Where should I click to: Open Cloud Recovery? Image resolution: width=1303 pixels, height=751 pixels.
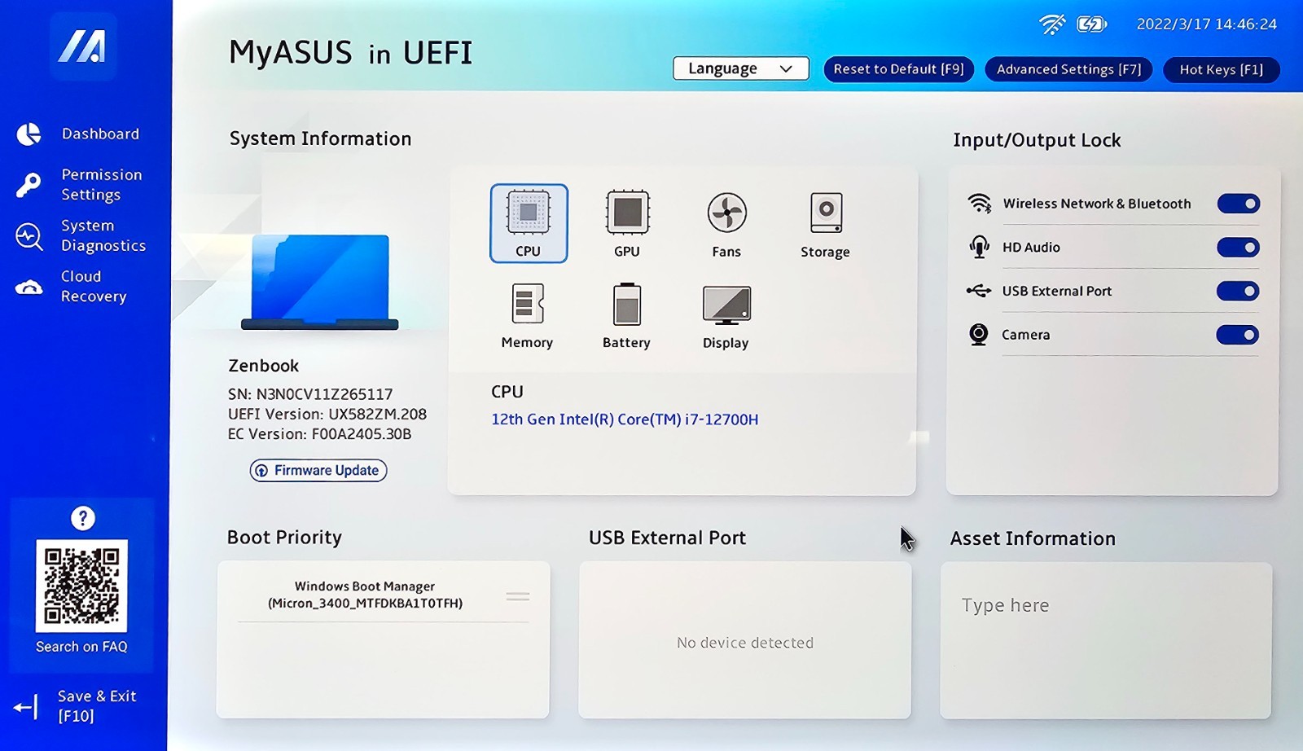[x=71, y=287]
